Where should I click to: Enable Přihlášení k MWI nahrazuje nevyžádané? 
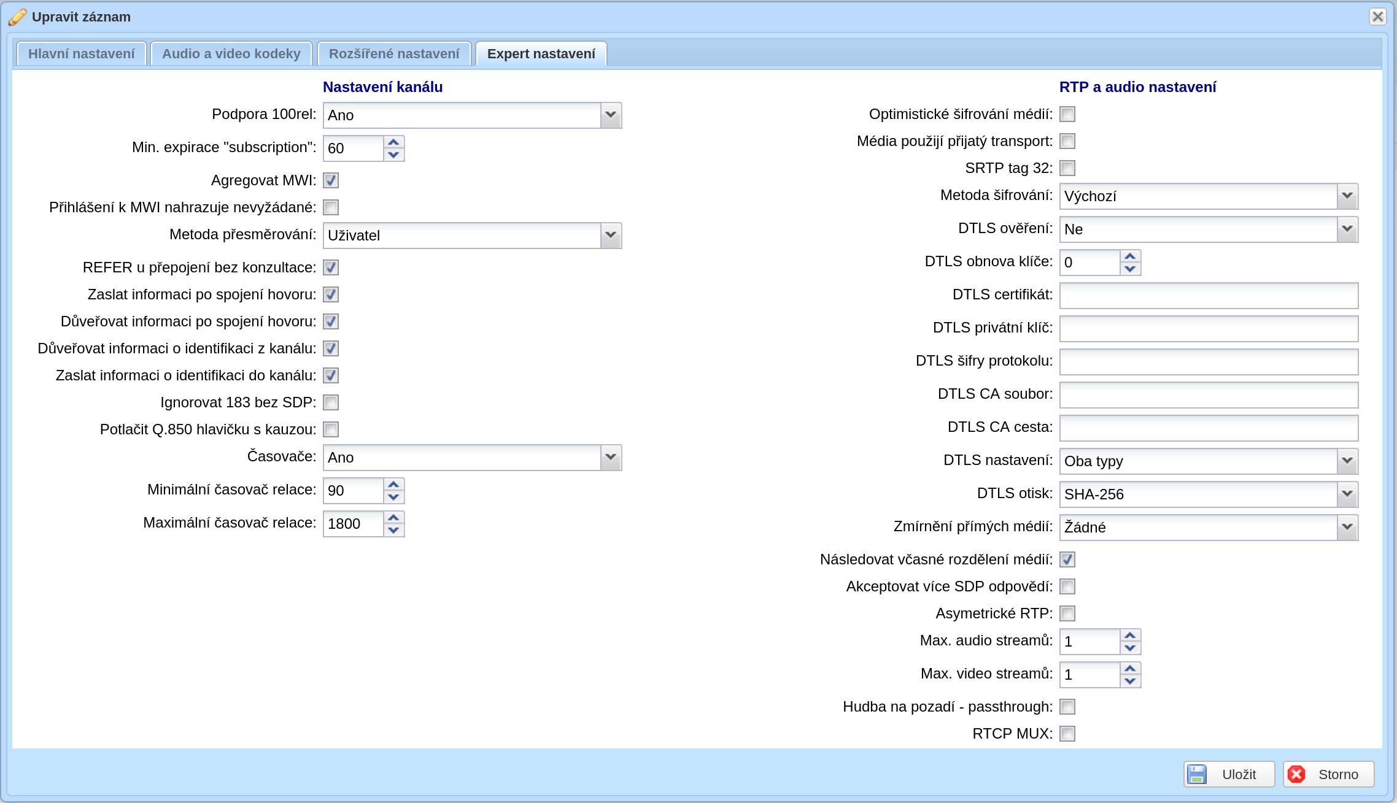coord(331,207)
